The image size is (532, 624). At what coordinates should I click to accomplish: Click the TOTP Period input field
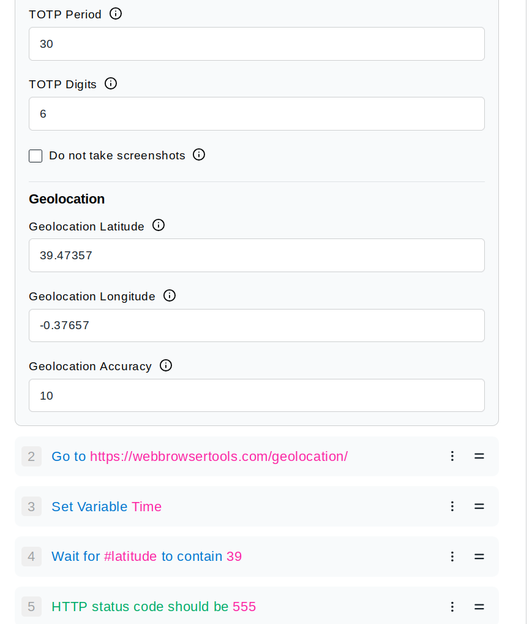(x=257, y=44)
